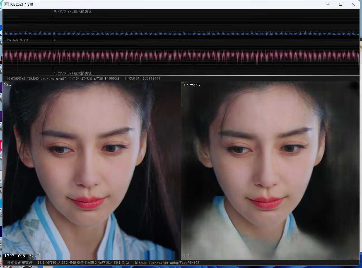Click the 技术群 number 366893641

151,79
